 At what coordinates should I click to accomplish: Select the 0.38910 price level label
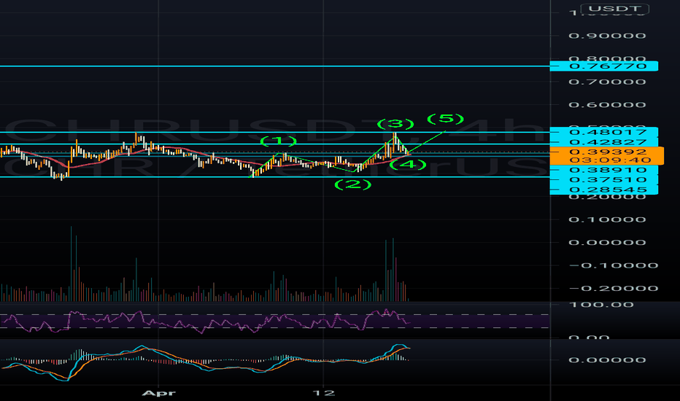click(603, 169)
